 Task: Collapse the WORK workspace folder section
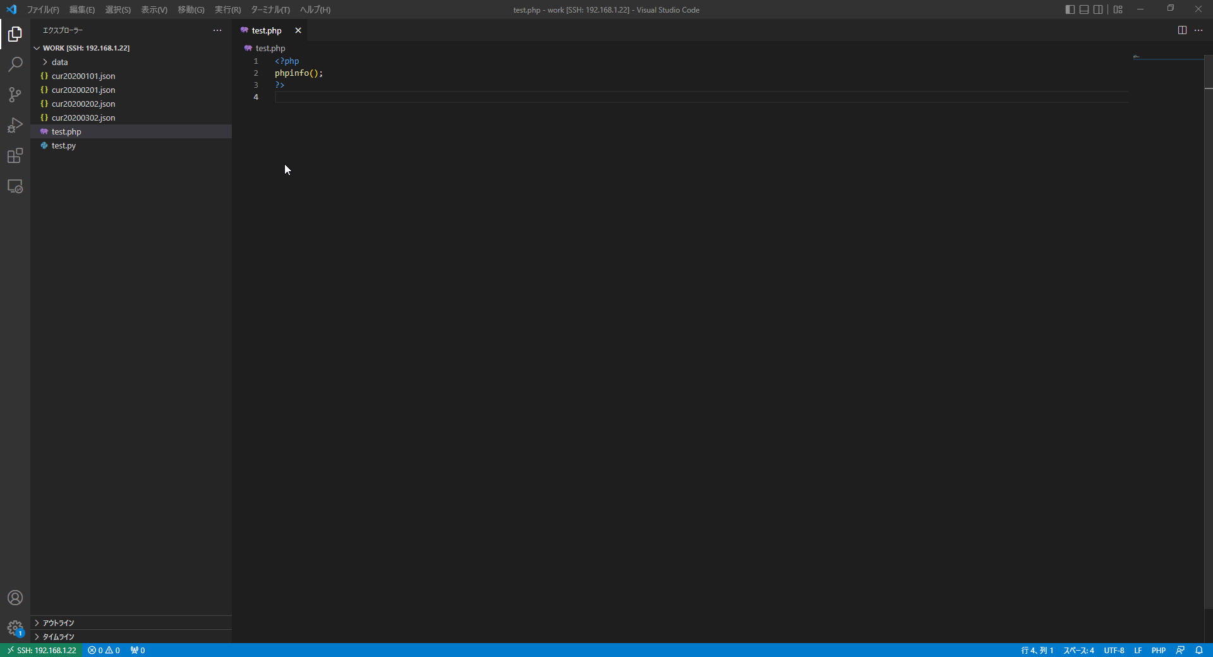[x=131, y=48]
